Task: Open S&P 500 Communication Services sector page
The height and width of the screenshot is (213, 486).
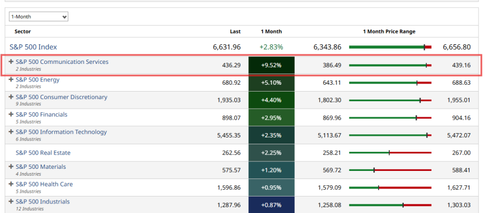Action: tap(62, 62)
